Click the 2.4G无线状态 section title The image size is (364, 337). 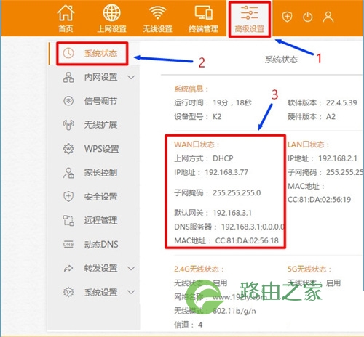pos(199,269)
